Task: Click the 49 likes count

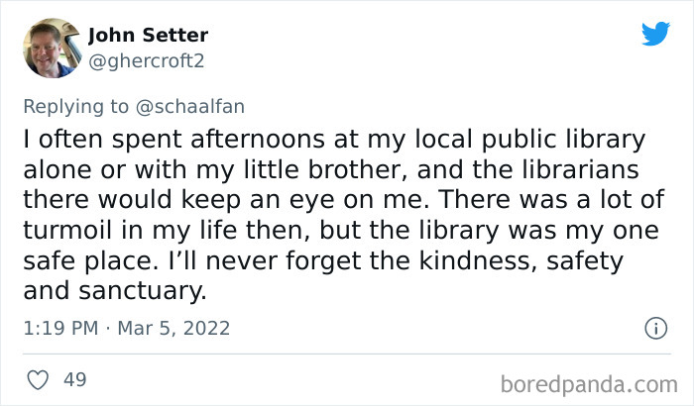Action: pyautogui.click(x=74, y=379)
